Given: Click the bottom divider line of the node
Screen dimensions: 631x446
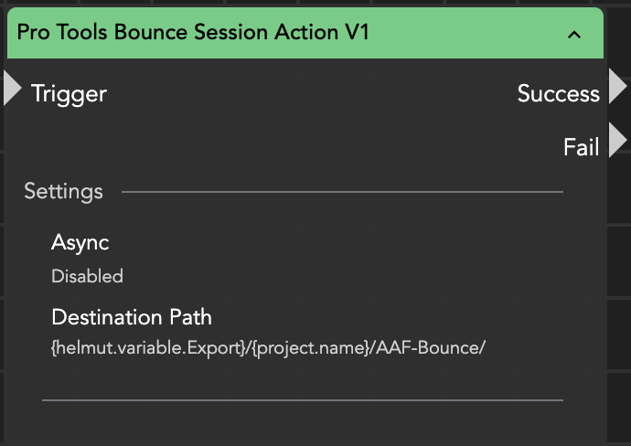Looking at the screenshot, I should click(302, 399).
